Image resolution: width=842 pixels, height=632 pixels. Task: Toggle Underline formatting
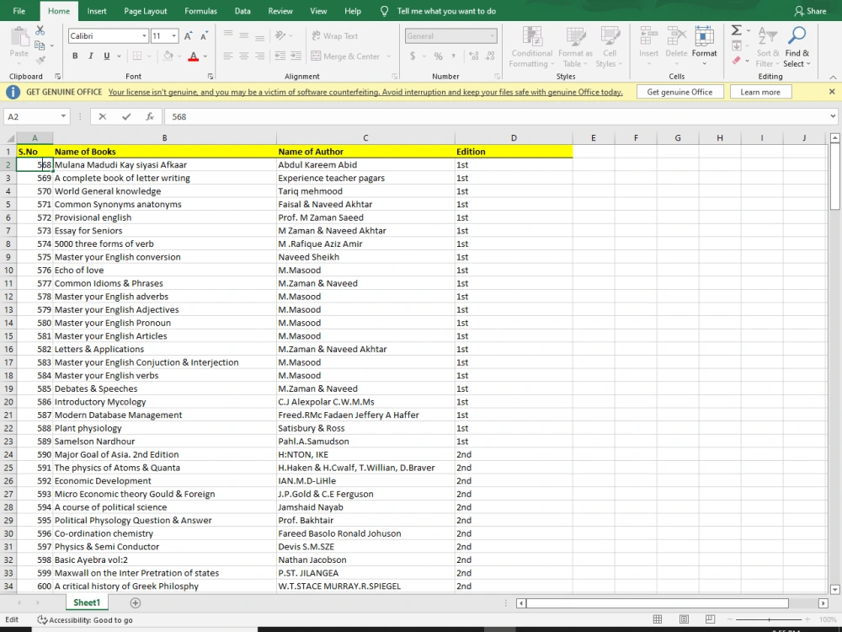[x=106, y=56]
